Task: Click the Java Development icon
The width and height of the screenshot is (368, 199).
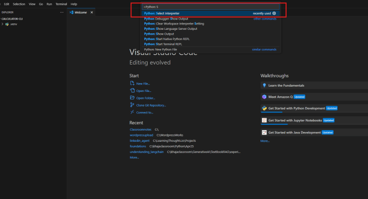Action: (264, 133)
